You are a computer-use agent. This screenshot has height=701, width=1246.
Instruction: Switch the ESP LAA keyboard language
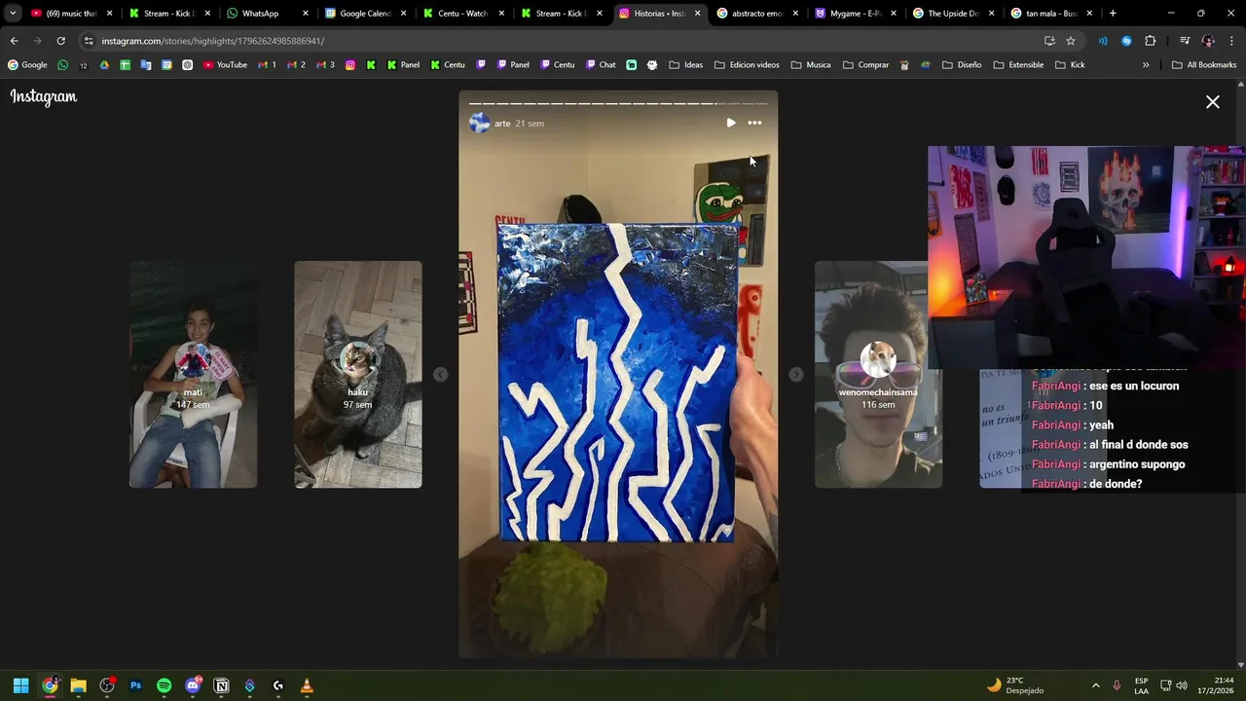coord(1141,685)
